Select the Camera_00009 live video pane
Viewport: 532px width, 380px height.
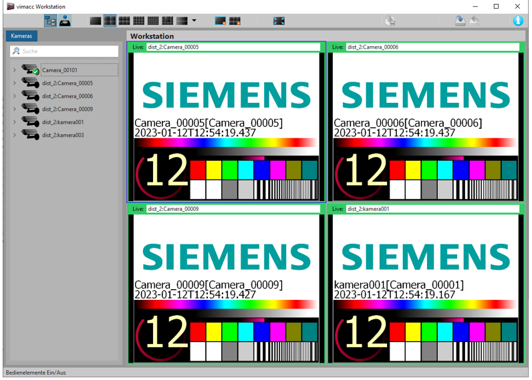coord(227,289)
